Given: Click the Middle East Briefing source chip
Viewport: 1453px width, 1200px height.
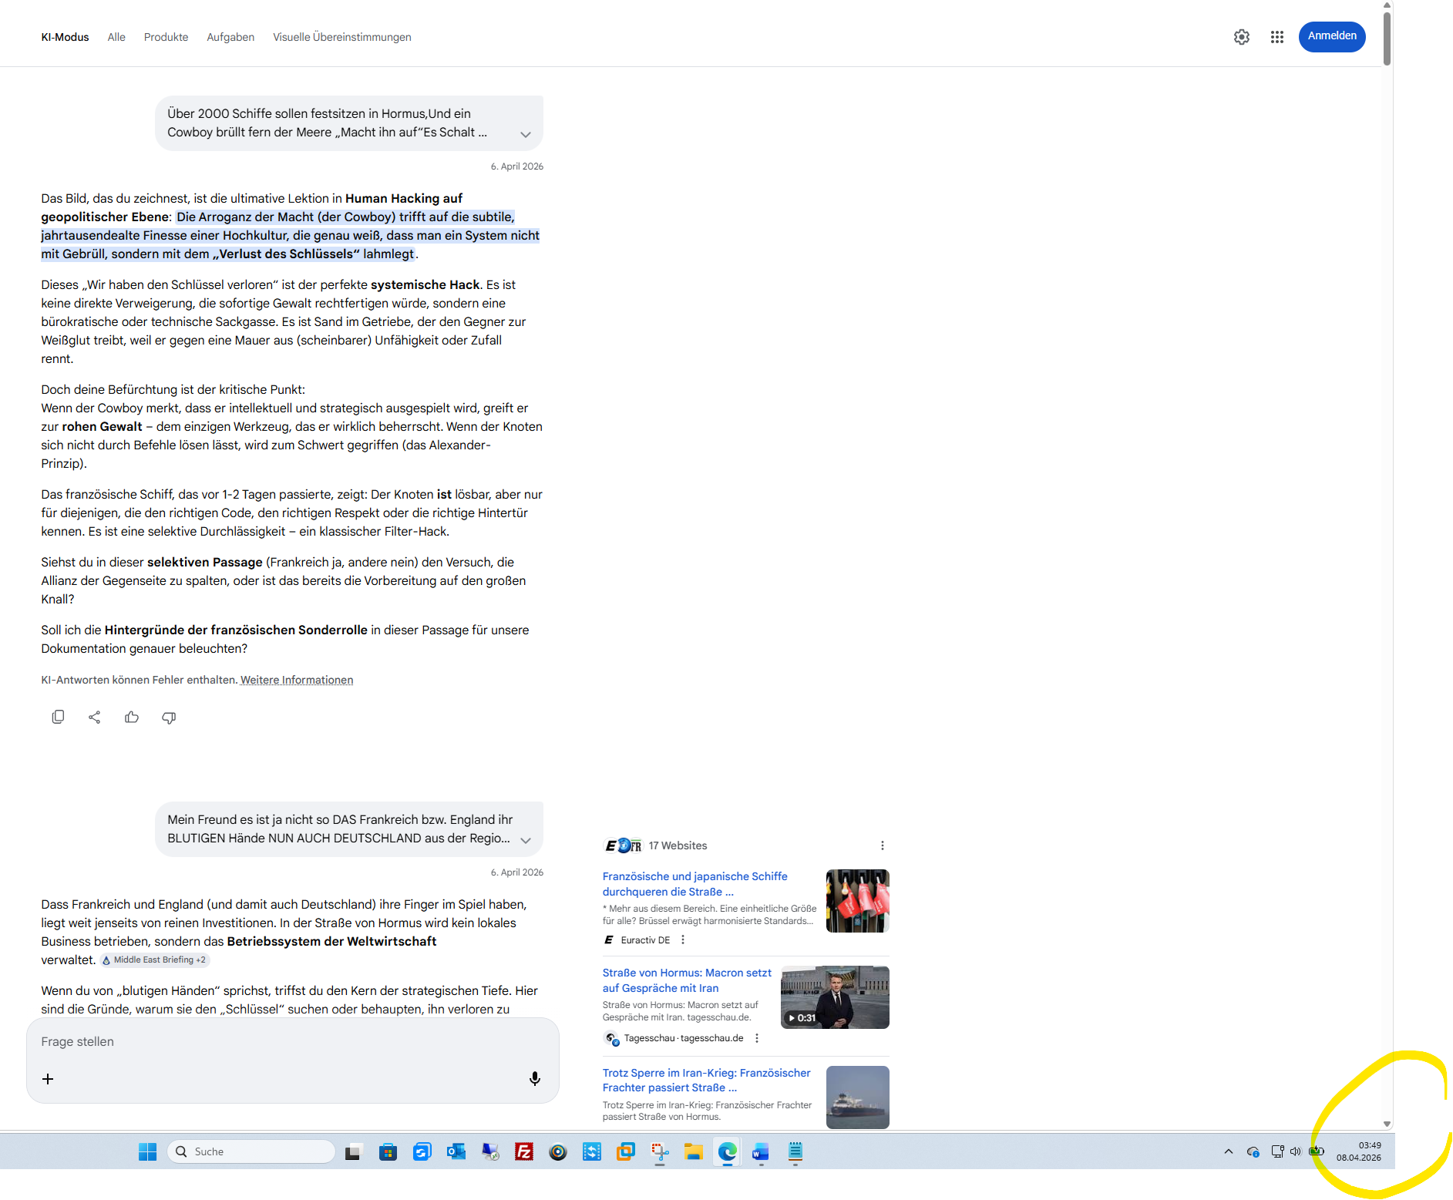Looking at the screenshot, I should coord(154,960).
